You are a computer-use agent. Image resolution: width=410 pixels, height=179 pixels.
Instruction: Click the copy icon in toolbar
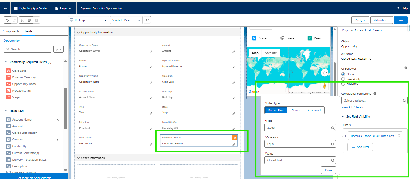[x=29, y=20]
